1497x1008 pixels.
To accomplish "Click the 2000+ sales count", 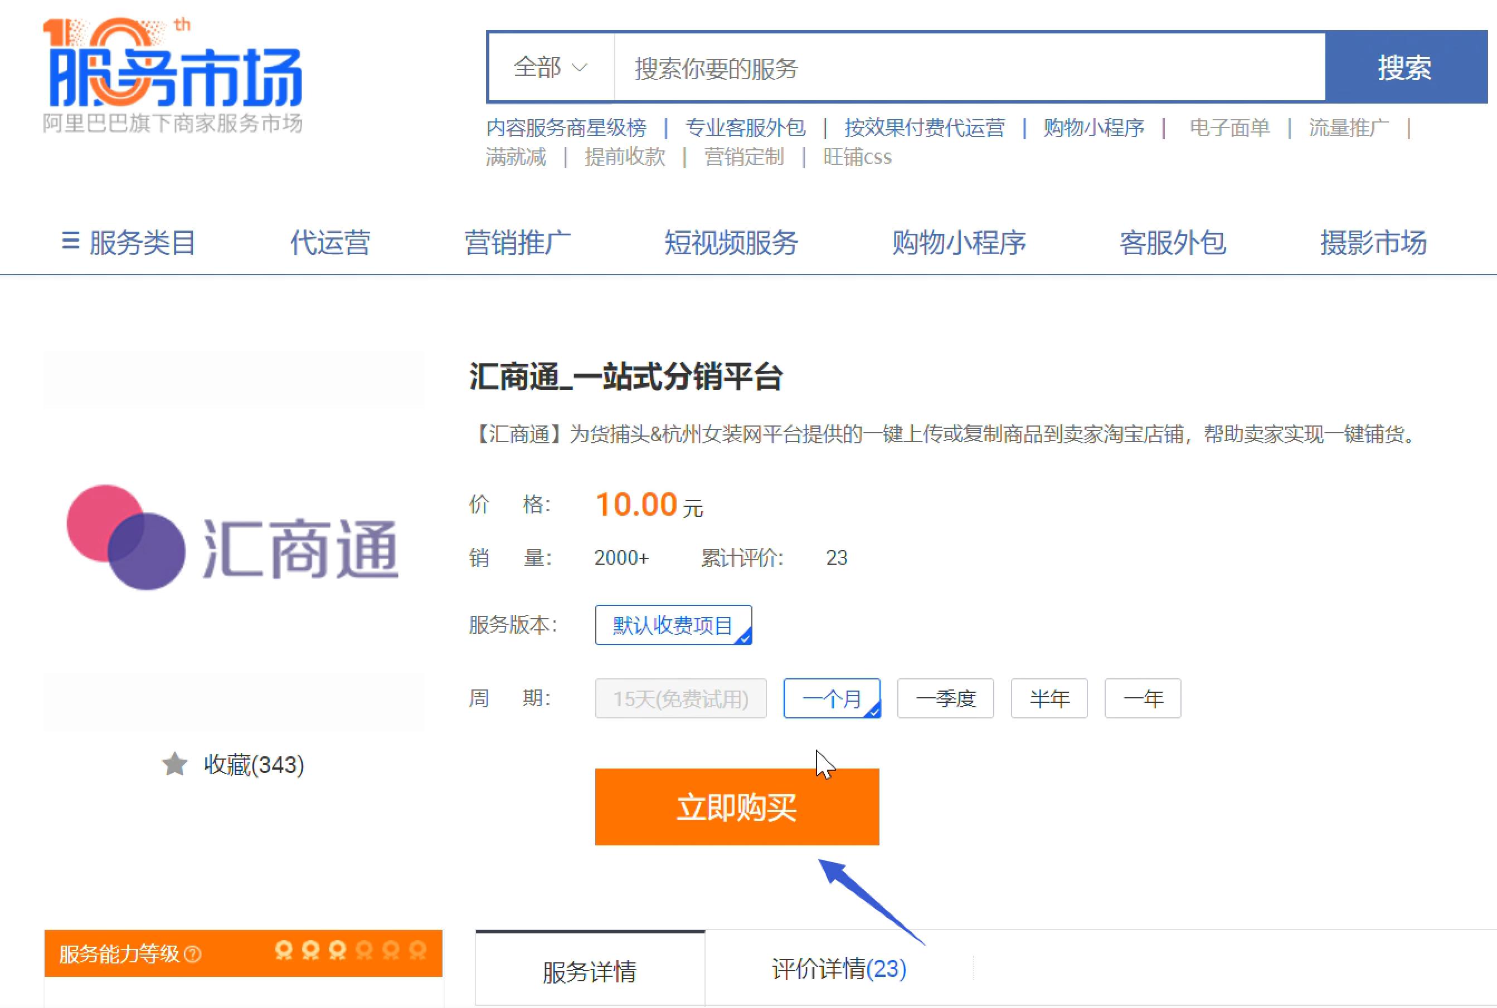I will tap(621, 558).
